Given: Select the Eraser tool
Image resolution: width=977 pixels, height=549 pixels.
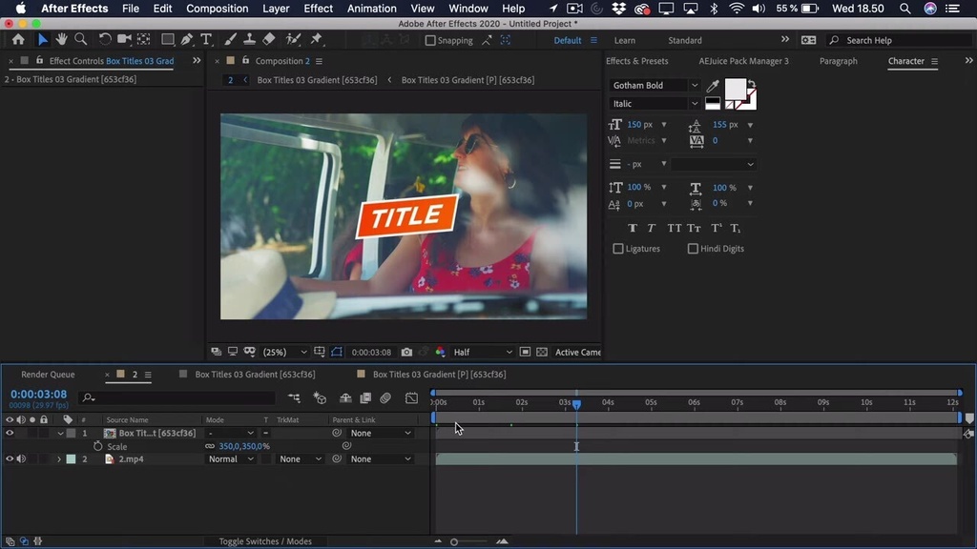Looking at the screenshot, I should [x=268, y=40].
